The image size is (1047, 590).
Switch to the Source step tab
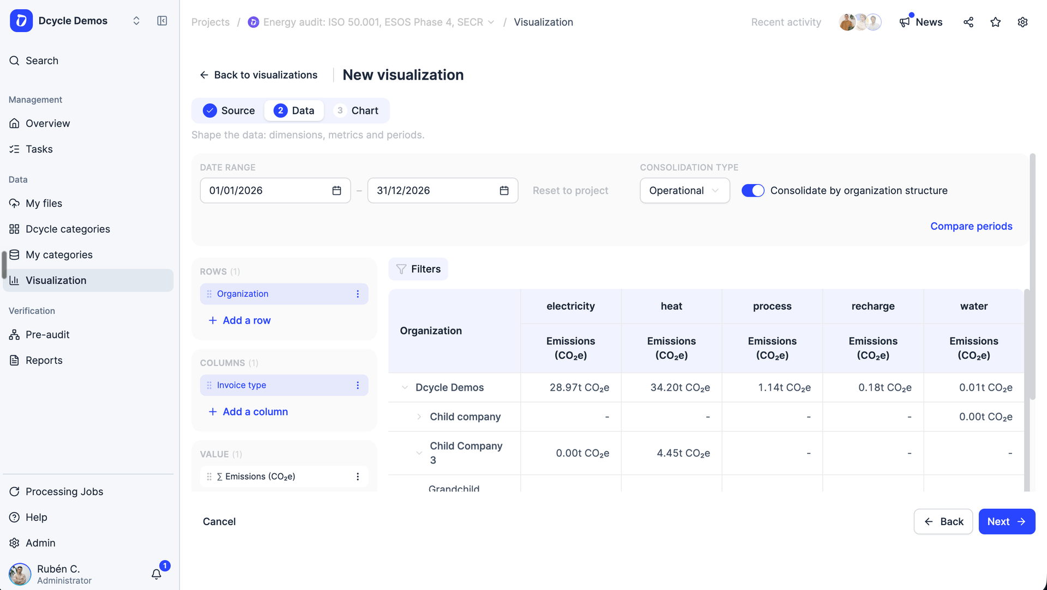coord(229,111)
